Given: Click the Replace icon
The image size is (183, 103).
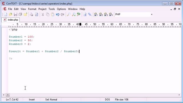Looking at the screenshot, I should pos(79,15).
